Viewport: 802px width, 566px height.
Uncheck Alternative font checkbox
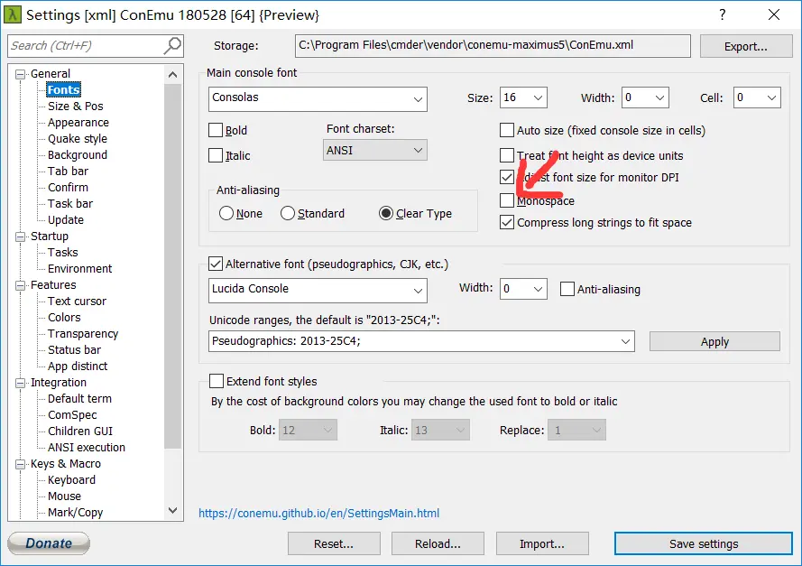point(216,264)
